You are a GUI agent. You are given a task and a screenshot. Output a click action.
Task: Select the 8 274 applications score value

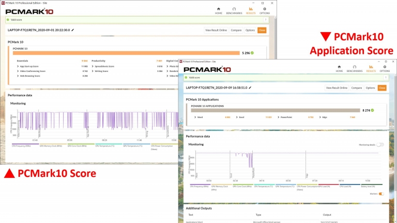point(366,111)
